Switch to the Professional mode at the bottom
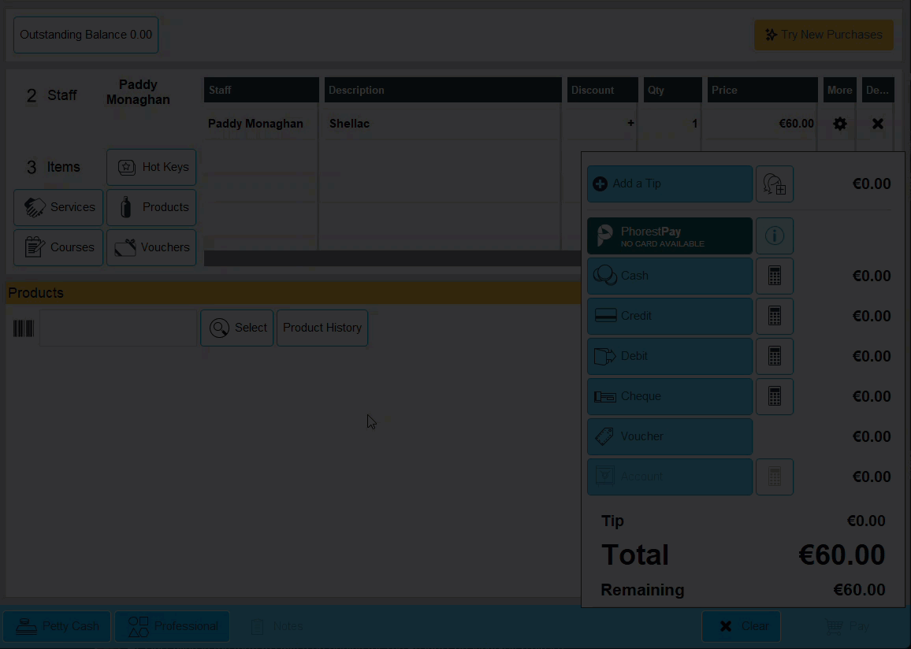 (x=172, y=626)
